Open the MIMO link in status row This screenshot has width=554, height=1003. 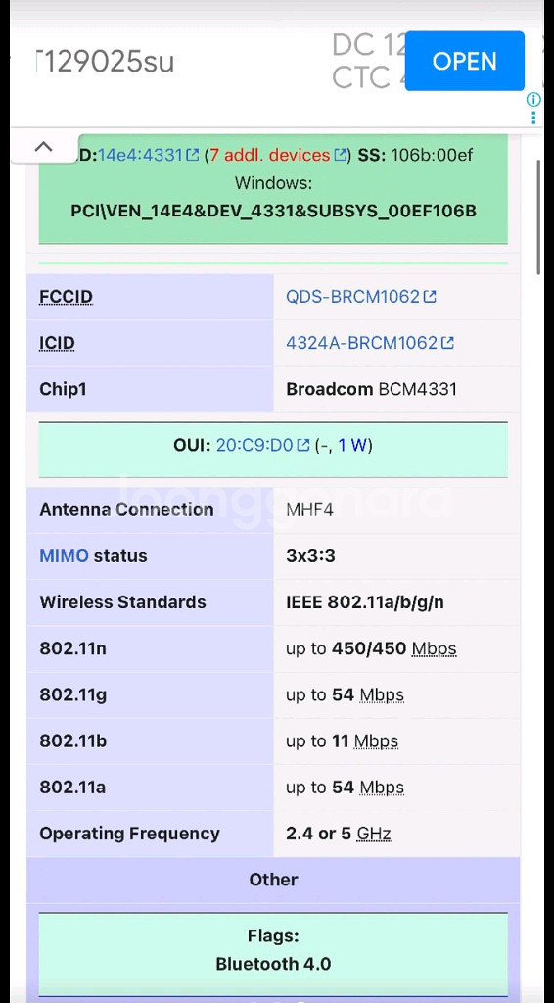[x=64, y=556]
